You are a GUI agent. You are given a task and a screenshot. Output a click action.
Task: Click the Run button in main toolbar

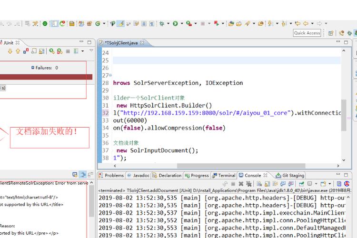pyautogui.click(x=175, y=23)
